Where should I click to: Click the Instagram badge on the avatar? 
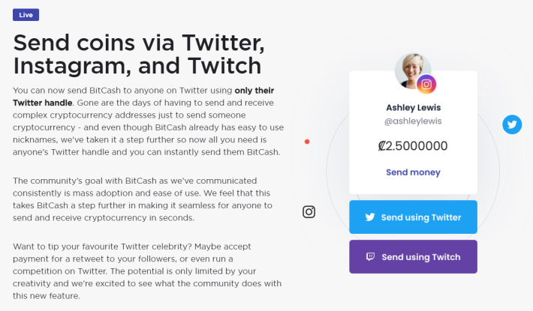pos(426,84)
